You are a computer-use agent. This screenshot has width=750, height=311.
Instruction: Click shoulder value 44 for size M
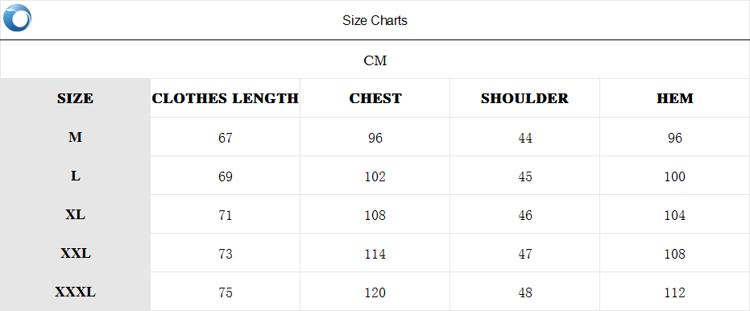tap(524, 139)
